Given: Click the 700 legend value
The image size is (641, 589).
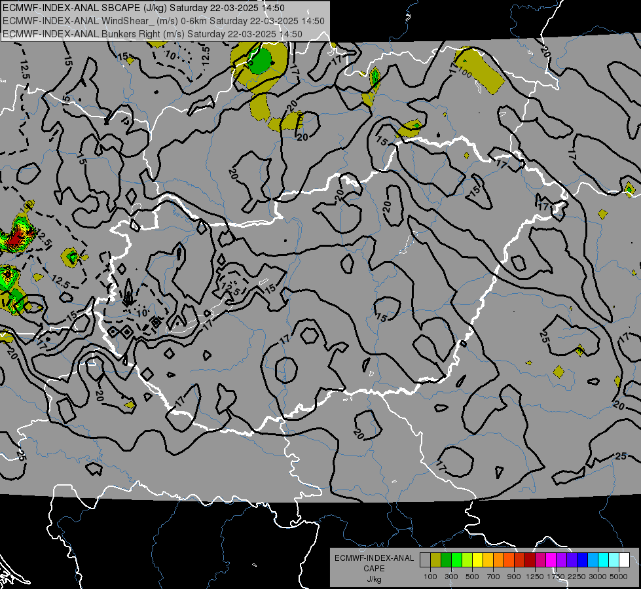Looking at the screenshot, I should click(494, 577).
